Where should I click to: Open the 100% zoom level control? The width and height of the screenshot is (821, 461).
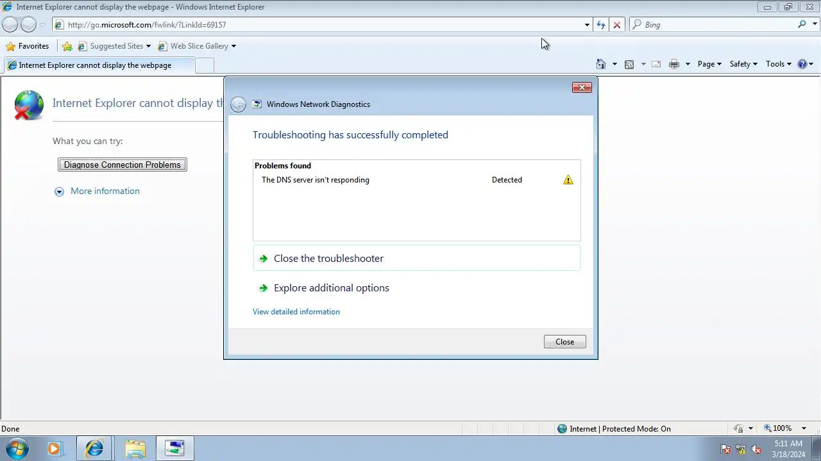[777, 428]
